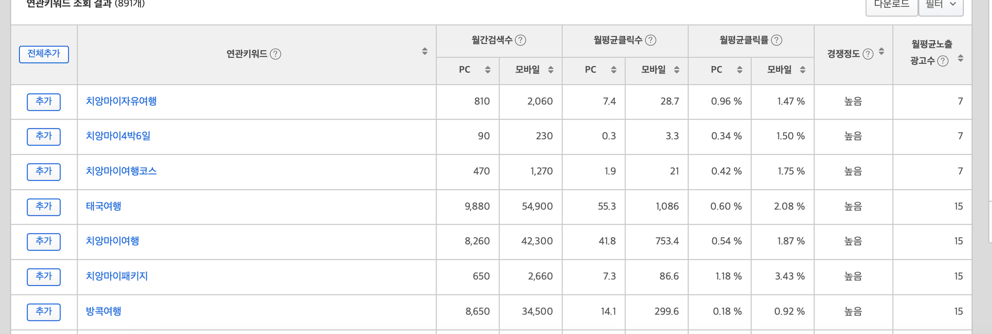Sort by 월간검색수 PC arrows
This screenshot has width=992, height=334.
(488, 70)
